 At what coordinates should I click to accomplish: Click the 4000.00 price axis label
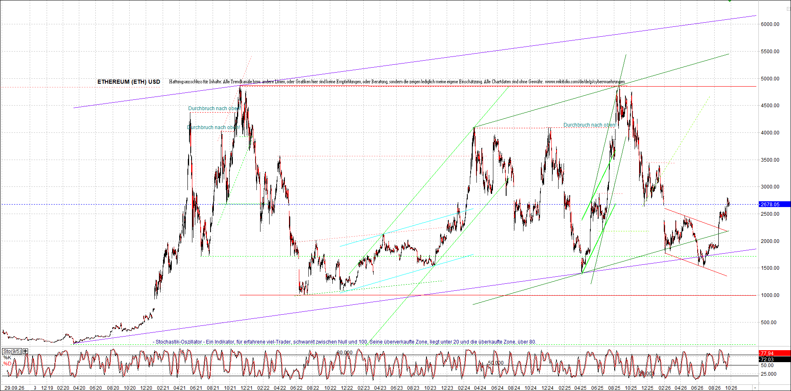(x=770, y=133)
